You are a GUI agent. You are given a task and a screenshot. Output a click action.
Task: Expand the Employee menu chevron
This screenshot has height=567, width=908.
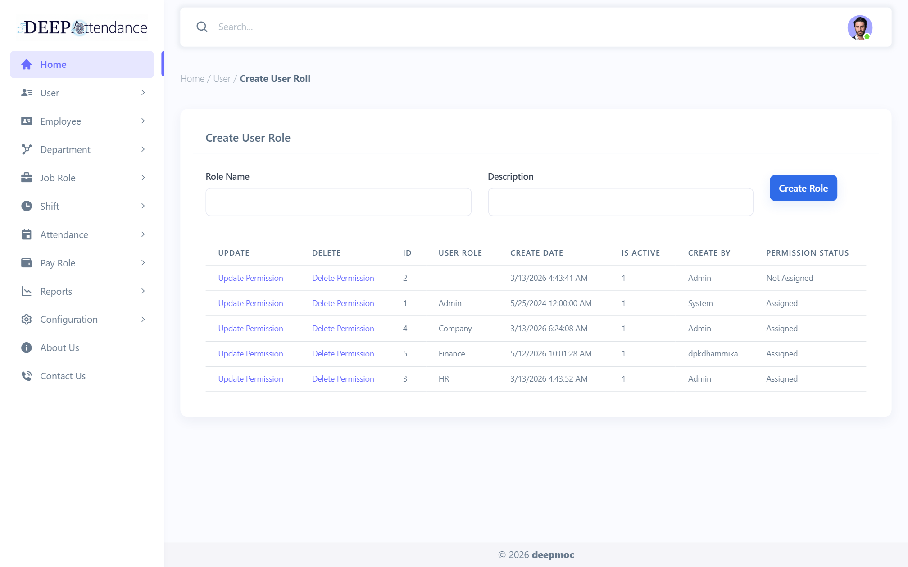click(143, 121)
